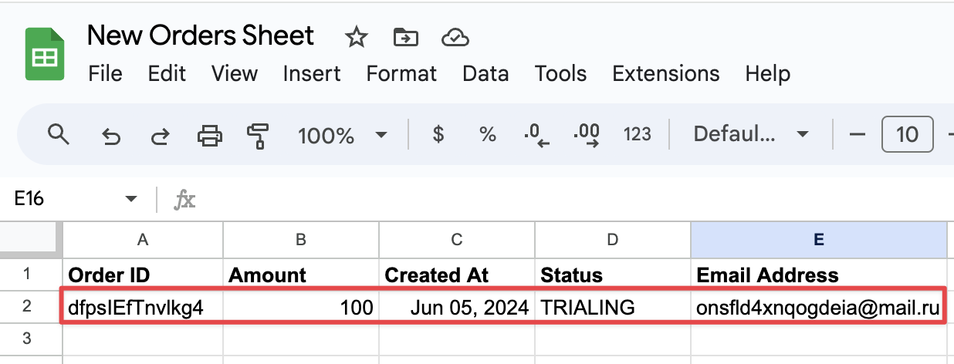Image resolution: width=954 pixels, height=364 pixels.
Task: Select the Status header cell
Action: pyautogui.click(x=613, y=275)
